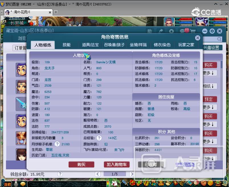Click the sword attack icon in bottom toolbar

(124, 183)
